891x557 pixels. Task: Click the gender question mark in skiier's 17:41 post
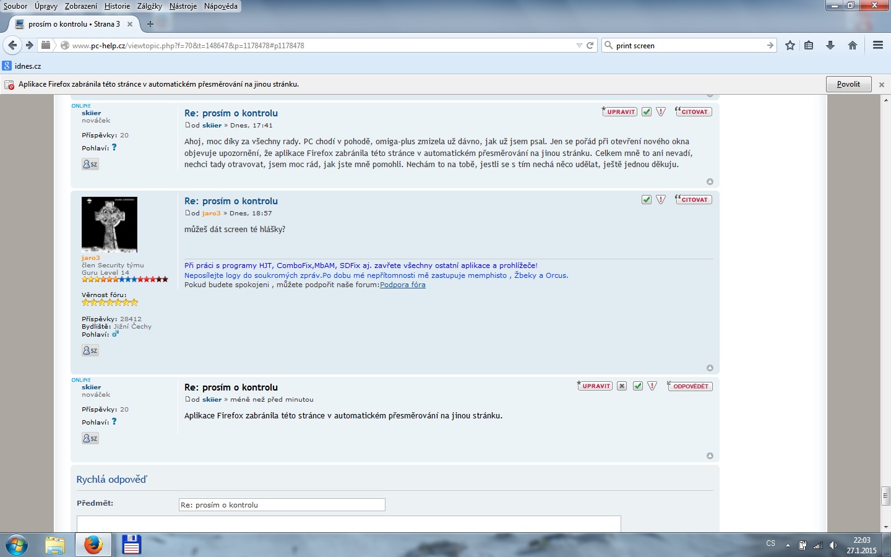coord(114,147)
